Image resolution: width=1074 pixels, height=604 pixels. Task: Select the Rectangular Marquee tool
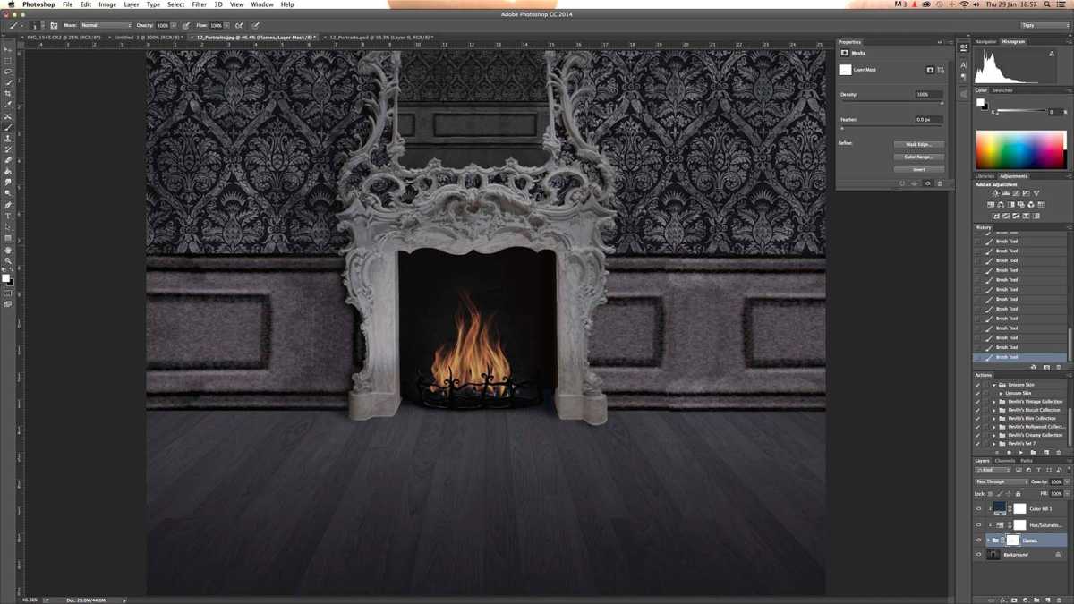point(8,61)
